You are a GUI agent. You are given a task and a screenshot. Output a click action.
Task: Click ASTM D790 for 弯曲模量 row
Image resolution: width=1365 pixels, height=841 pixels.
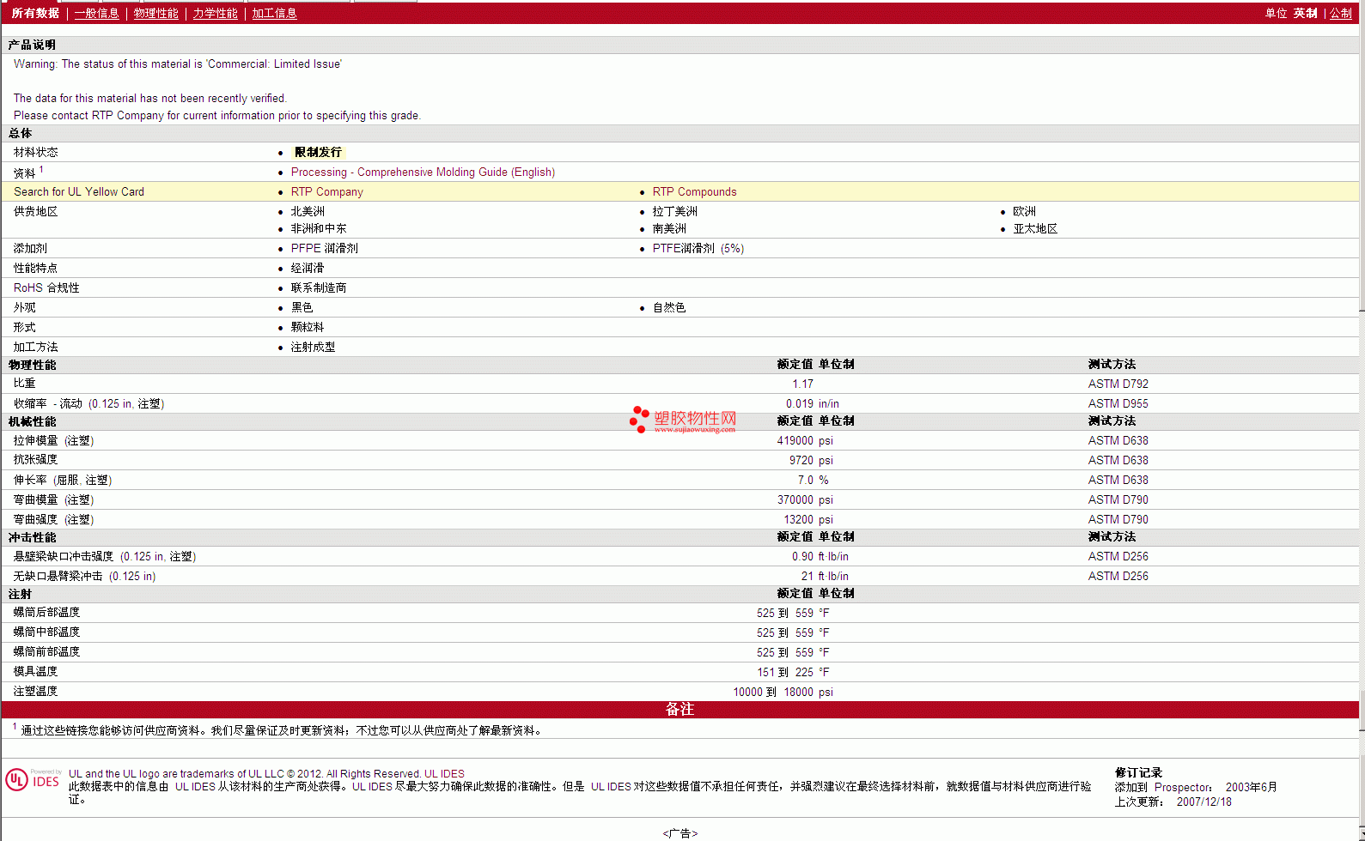(x=1118, y=500)
